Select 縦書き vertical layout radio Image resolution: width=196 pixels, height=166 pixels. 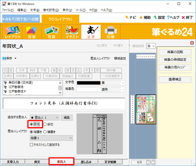point(31,132)
